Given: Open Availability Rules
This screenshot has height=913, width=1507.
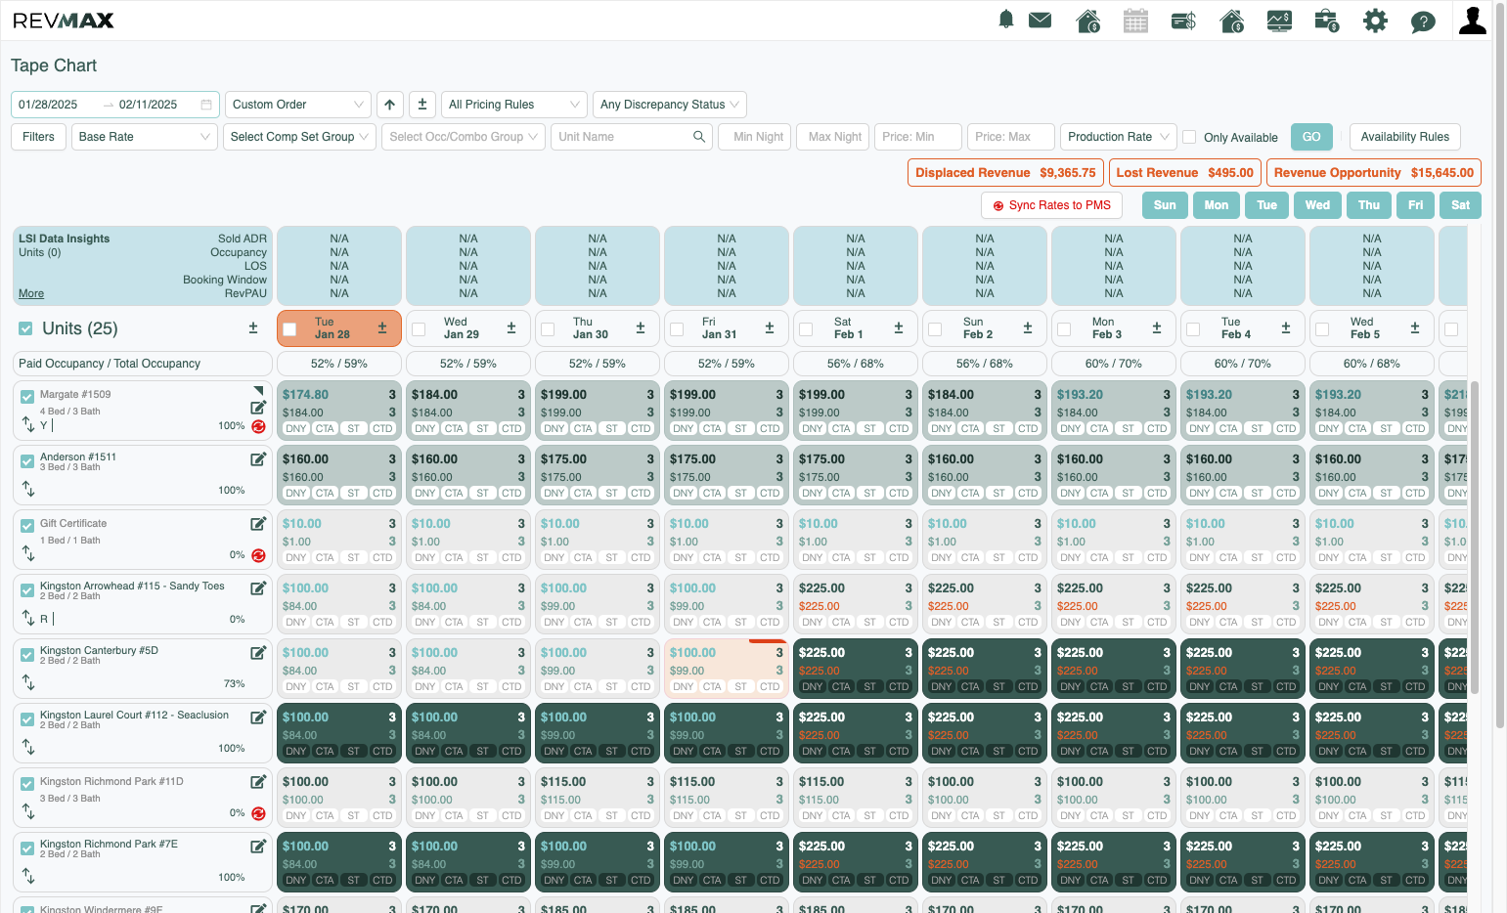Looking at the screenshot, I should pyautogui.click(x=1405, y=137).
